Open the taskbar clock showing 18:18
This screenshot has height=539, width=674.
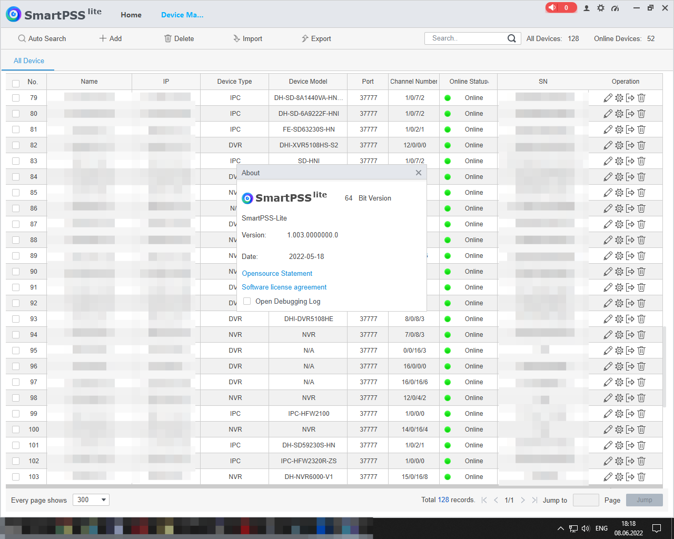point(628,528)
